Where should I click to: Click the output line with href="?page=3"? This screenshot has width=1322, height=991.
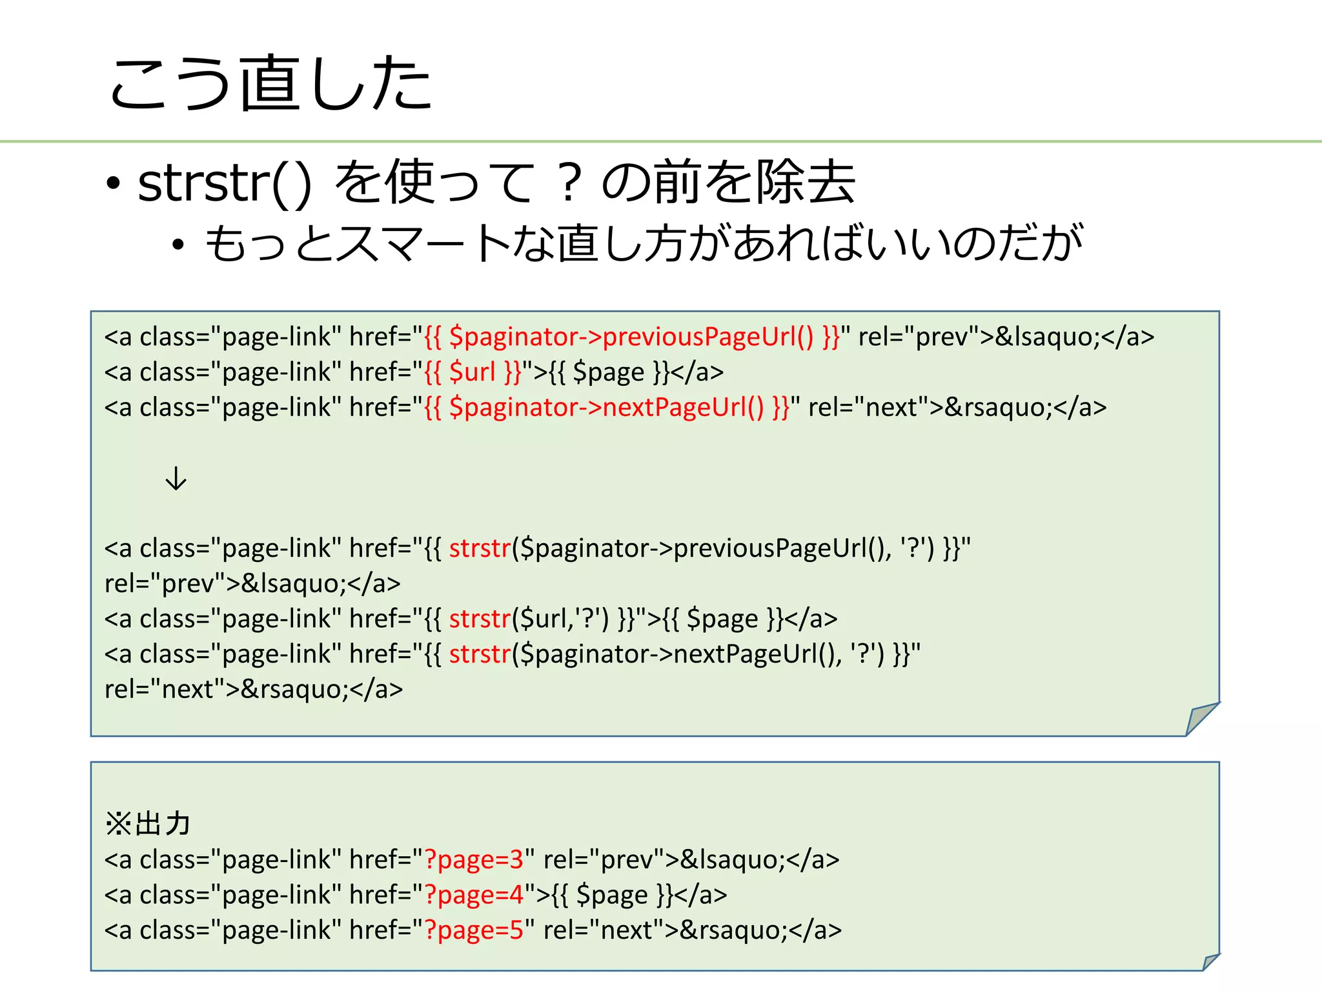(472, 859)
